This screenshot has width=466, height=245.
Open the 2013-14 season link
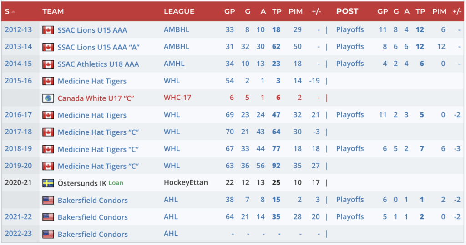tap(18, 47)
